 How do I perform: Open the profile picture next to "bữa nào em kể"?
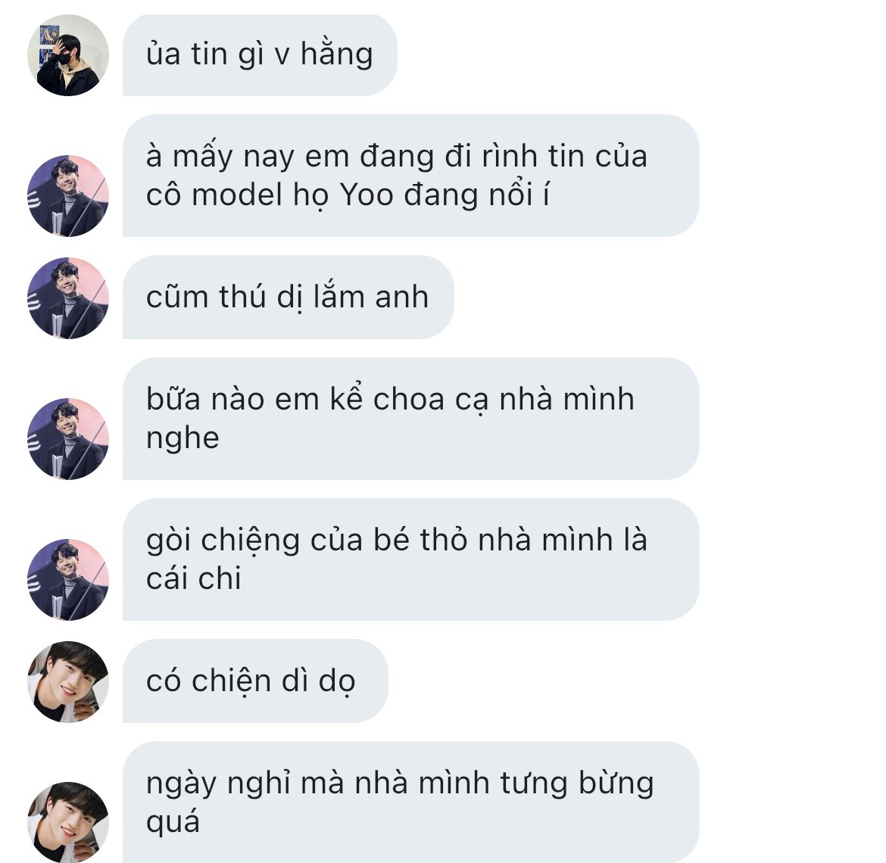pyautogui.click(x=68, y=439)
